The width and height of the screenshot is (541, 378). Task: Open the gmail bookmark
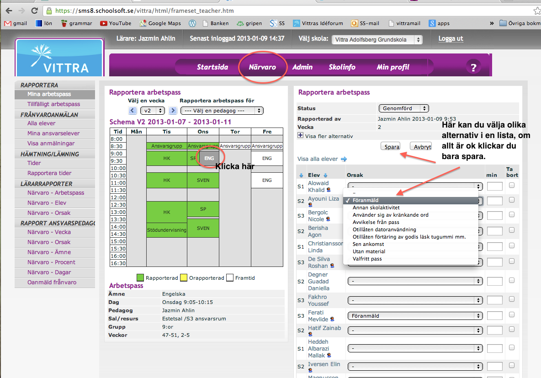[16, 23]
